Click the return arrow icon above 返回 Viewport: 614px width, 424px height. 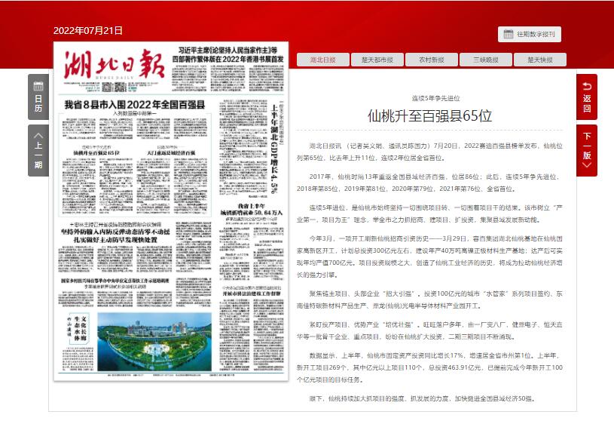pos(587,86)
